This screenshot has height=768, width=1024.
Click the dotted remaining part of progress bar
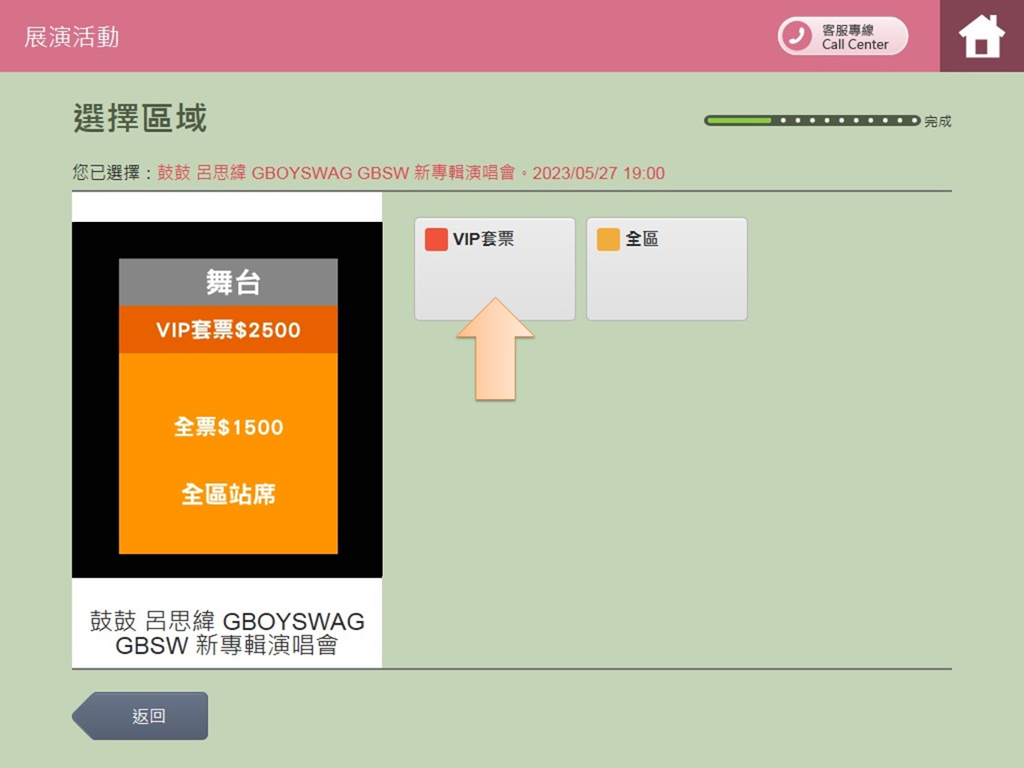(848, 121)
